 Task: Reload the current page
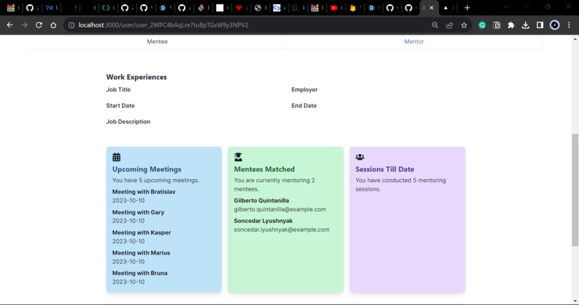(39, 25)
